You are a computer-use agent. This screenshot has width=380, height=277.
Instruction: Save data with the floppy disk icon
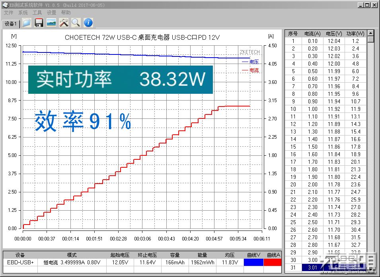[39, 23]
